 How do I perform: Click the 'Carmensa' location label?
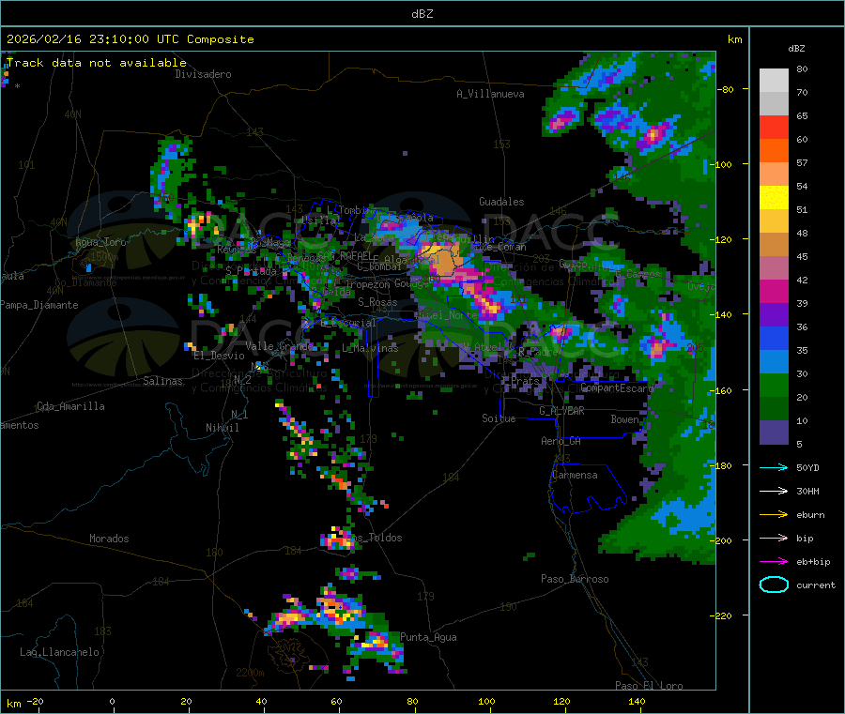tap(575, 475)
